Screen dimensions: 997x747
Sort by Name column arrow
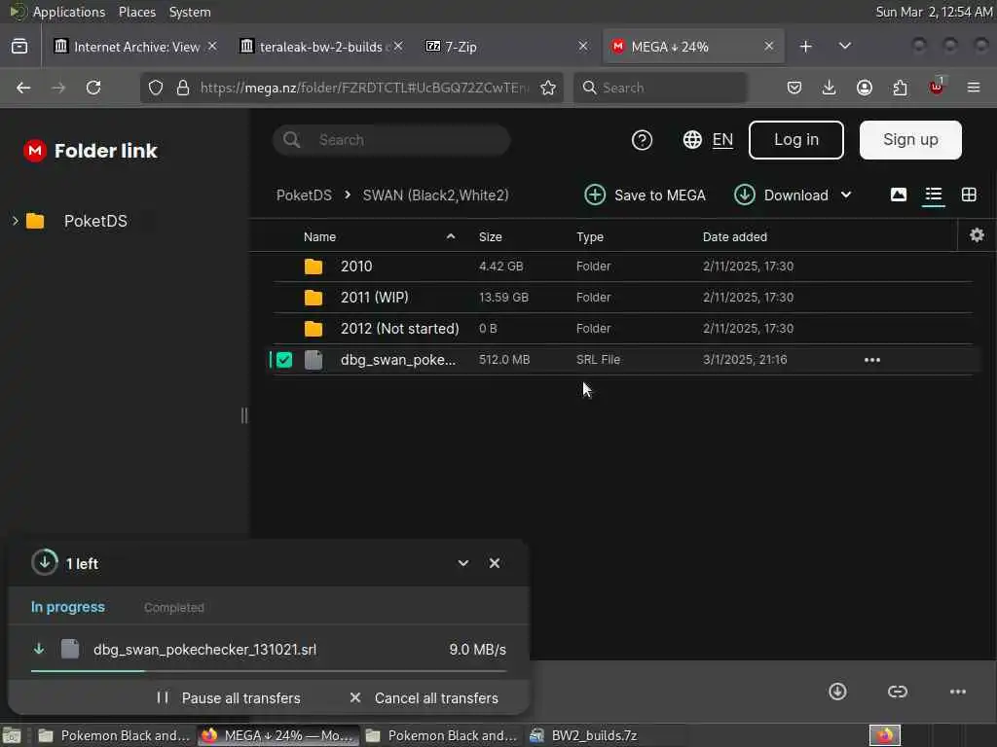451,236
